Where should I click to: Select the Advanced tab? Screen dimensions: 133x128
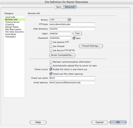point(70,7)
